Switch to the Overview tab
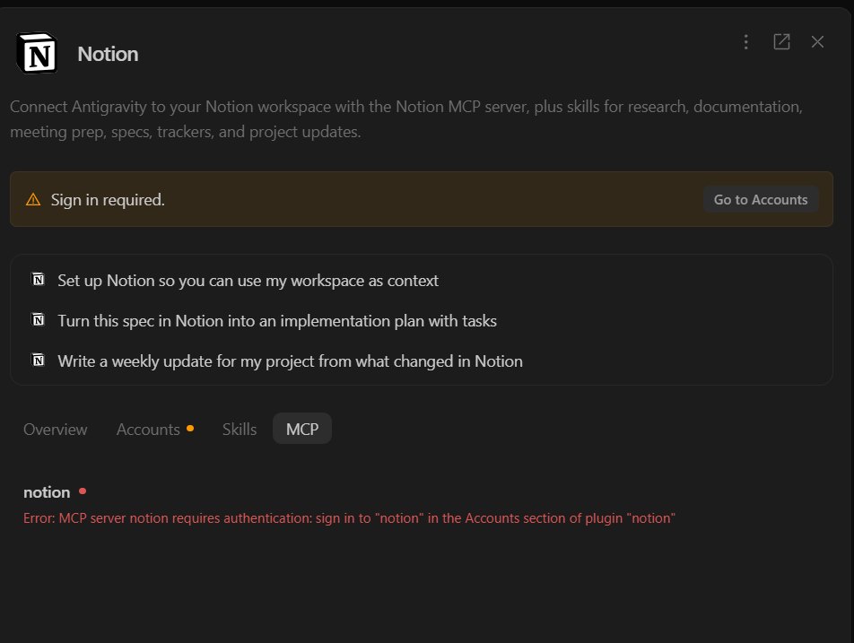The width and height of the screenshot is (854, 643). pos(55,429)
